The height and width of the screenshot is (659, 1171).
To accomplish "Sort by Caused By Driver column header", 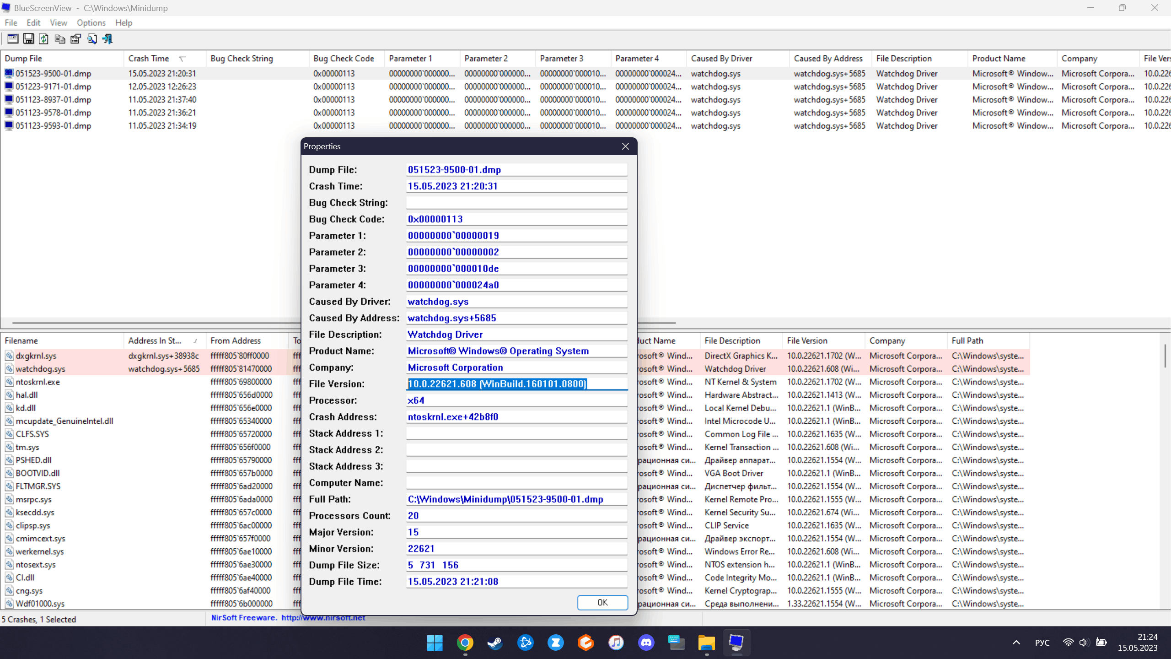I will [738, 59].
